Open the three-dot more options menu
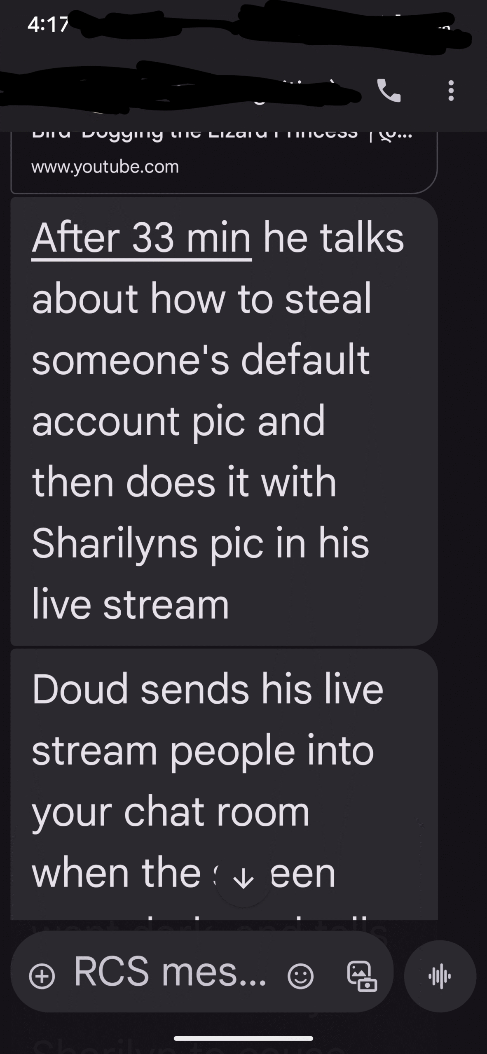Screen dimensions: 487x1054 [451, 91]
